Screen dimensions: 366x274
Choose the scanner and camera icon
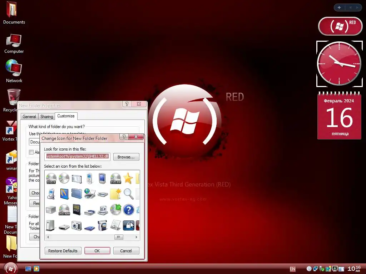point(103,210)
